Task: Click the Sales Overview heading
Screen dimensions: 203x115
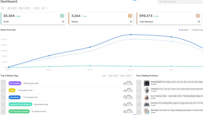Action: pyautogui.click(x=8, y=30)
